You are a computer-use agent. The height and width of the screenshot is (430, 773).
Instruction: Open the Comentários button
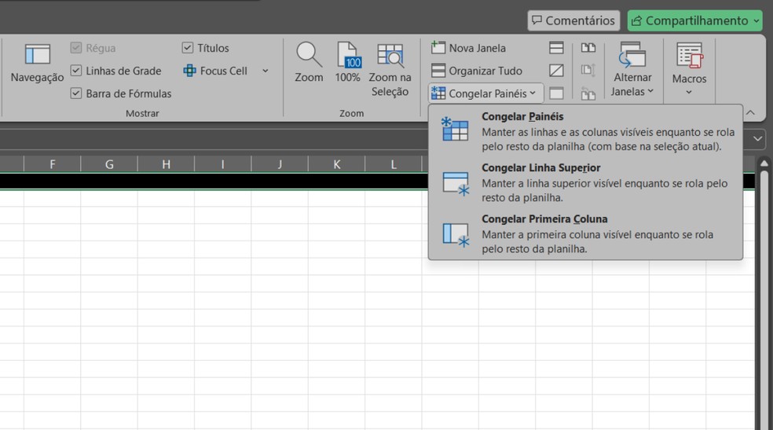pyautogui.click(x=573, y=20)
